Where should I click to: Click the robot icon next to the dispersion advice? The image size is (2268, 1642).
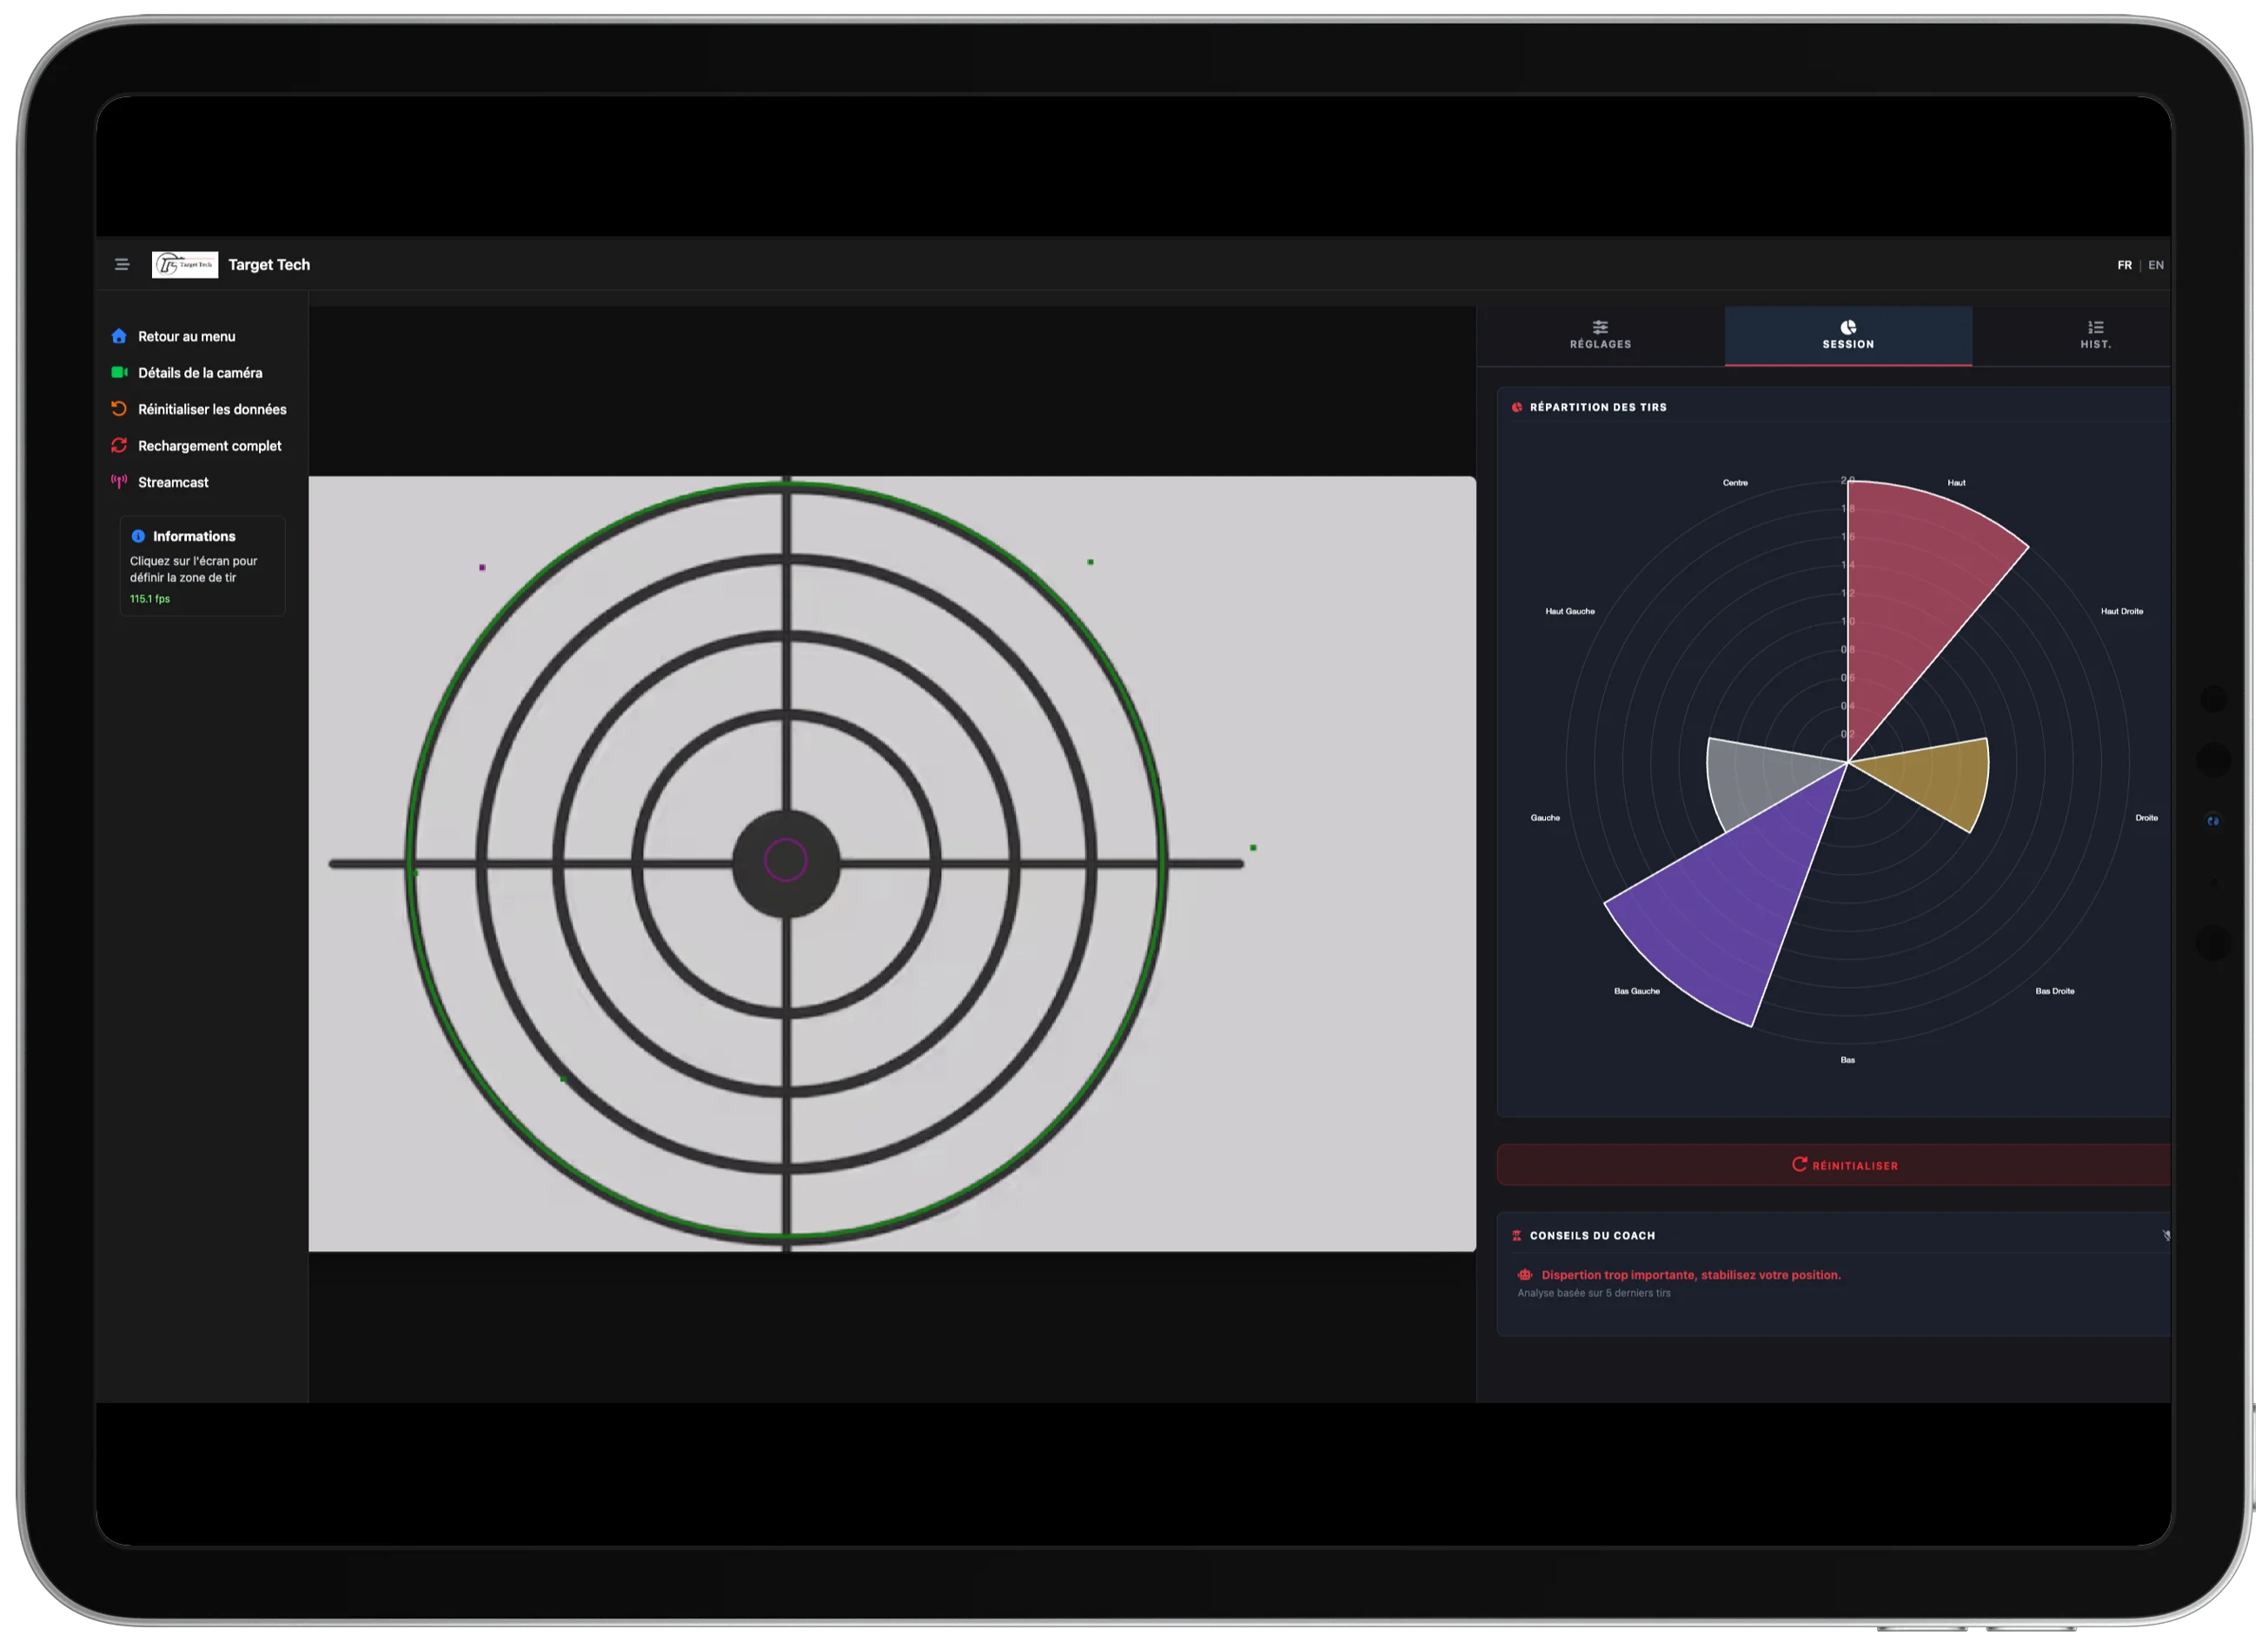[1524, 1275]
